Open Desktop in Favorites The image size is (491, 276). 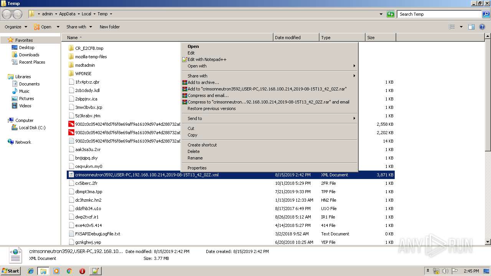26,48
